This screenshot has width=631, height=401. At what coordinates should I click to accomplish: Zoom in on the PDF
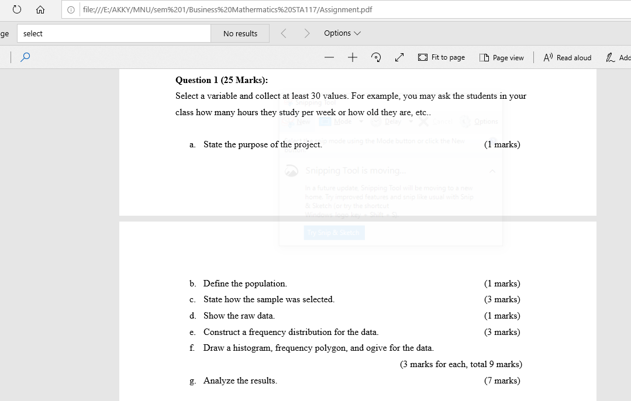[351, 57]
